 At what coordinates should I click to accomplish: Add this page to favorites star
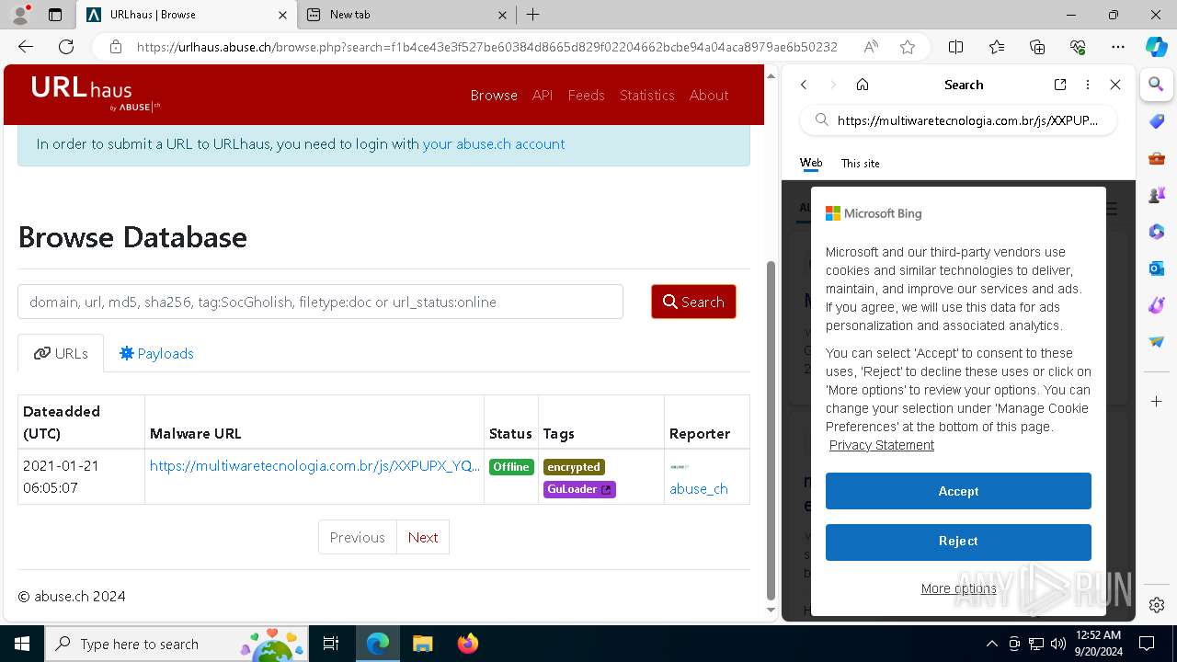click(x=908, y=47)
